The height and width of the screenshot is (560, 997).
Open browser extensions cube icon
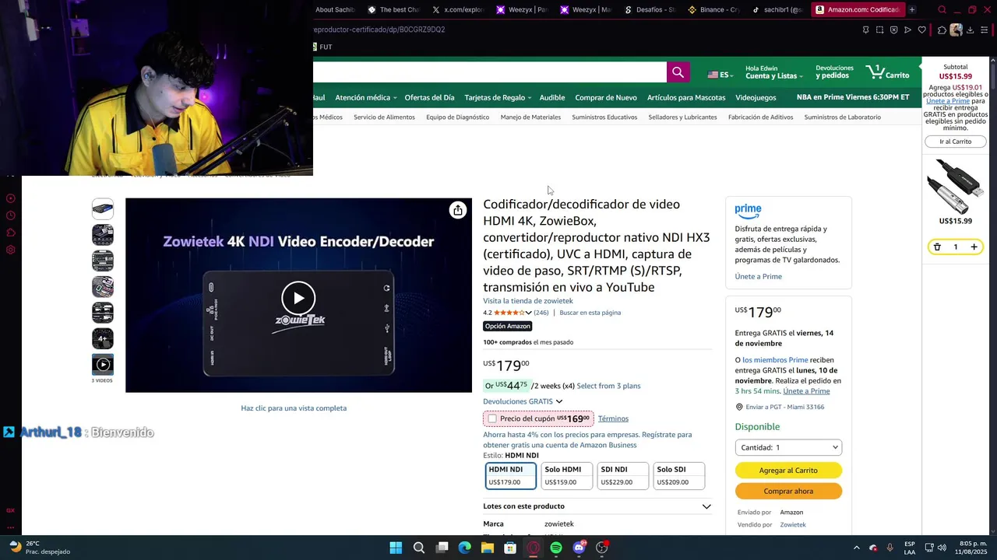[942, 30]
